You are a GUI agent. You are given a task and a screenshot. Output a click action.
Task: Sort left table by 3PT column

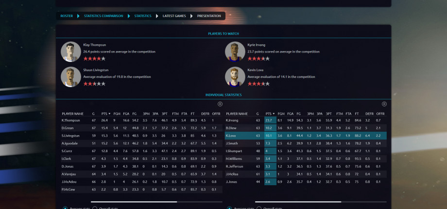pyautogui.click(x=165, y=114)
